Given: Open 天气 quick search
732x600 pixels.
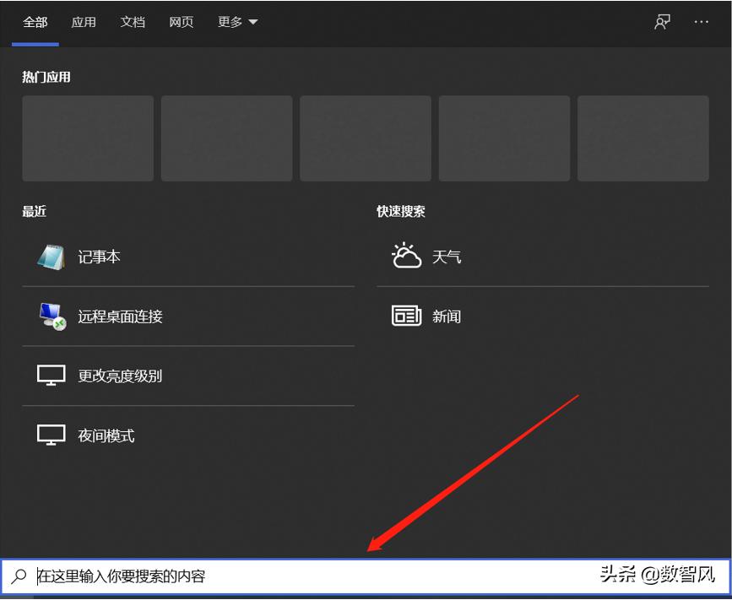Looking at the screenshot, I should pos(447,256).
